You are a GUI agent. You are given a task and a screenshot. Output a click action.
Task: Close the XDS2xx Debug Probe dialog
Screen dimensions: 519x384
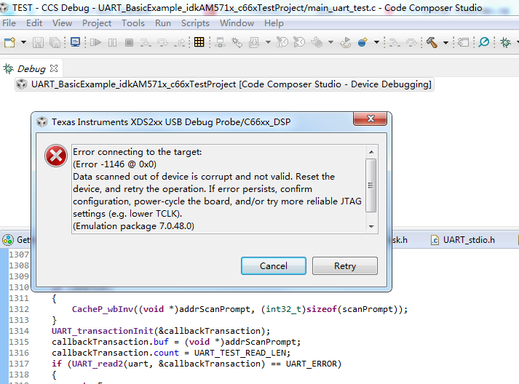tap(370, 119)
